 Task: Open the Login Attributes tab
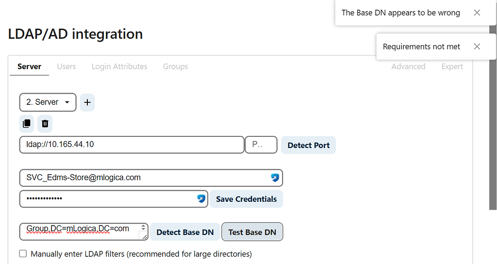tap(119, 66)
